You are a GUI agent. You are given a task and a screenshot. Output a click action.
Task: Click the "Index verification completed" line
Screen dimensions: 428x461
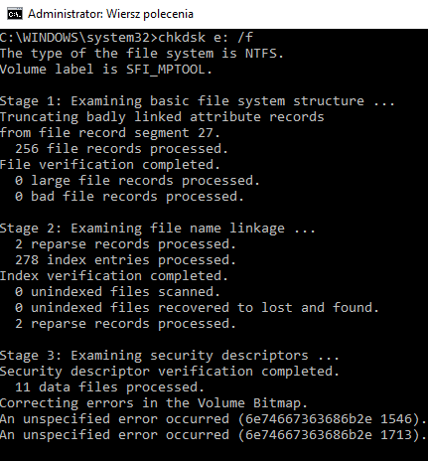click(114, 276)
